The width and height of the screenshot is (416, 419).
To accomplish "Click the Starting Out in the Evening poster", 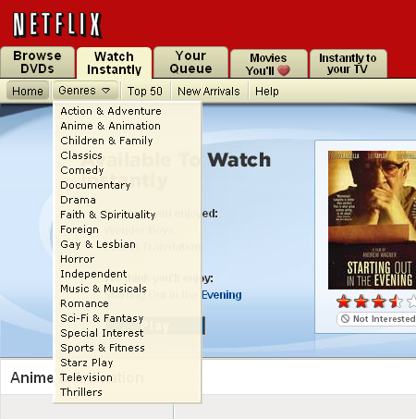I will coord(372,220).
